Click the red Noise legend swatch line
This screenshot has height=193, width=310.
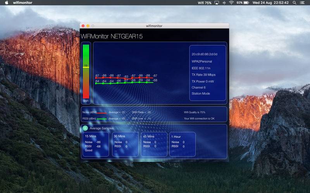pos(102,113)
